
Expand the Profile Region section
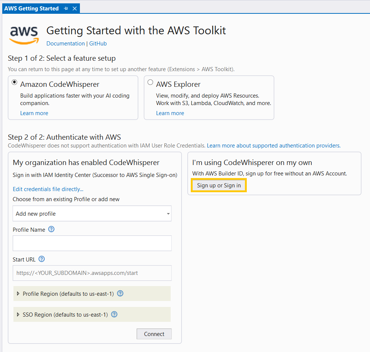click(18, 294)
